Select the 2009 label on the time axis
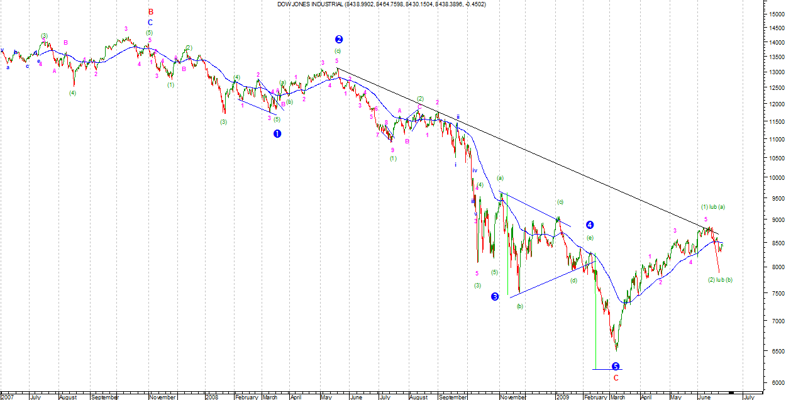Viewport: 786px width, 400px height. point(562,397)
